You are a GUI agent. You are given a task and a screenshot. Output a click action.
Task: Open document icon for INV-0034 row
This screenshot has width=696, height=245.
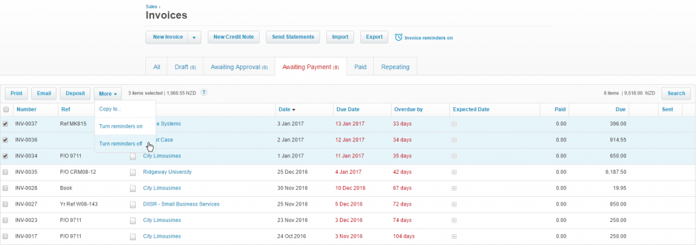133,156
